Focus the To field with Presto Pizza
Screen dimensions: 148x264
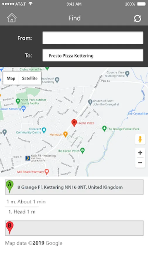pos(93,55)
